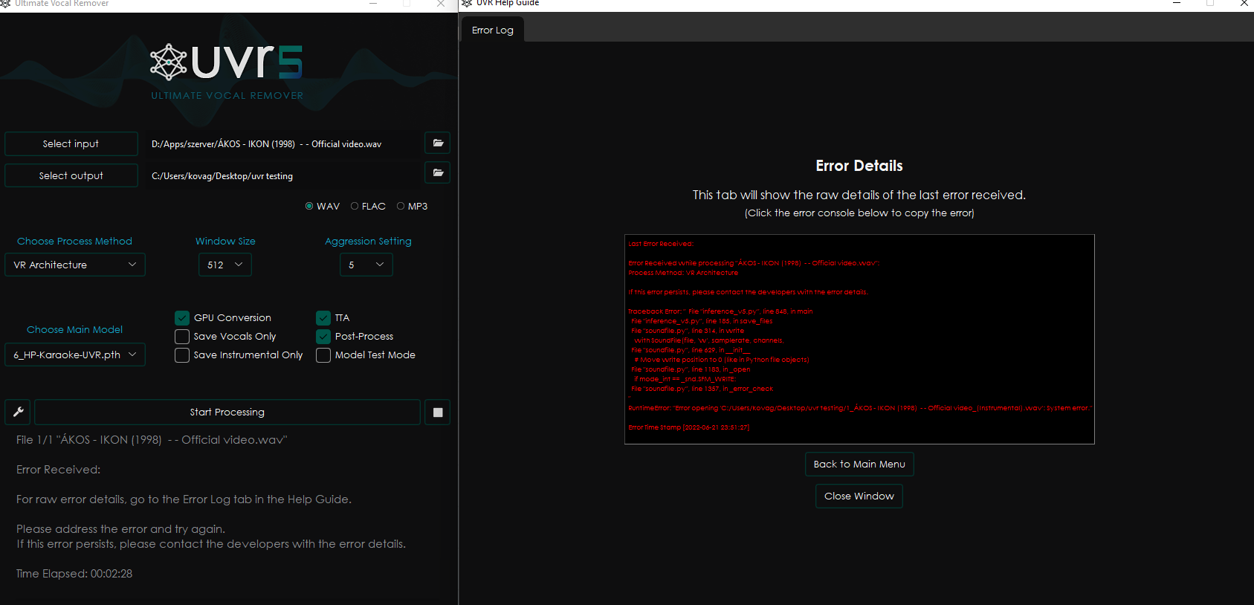Select FLAC output format

pos(368,206)
